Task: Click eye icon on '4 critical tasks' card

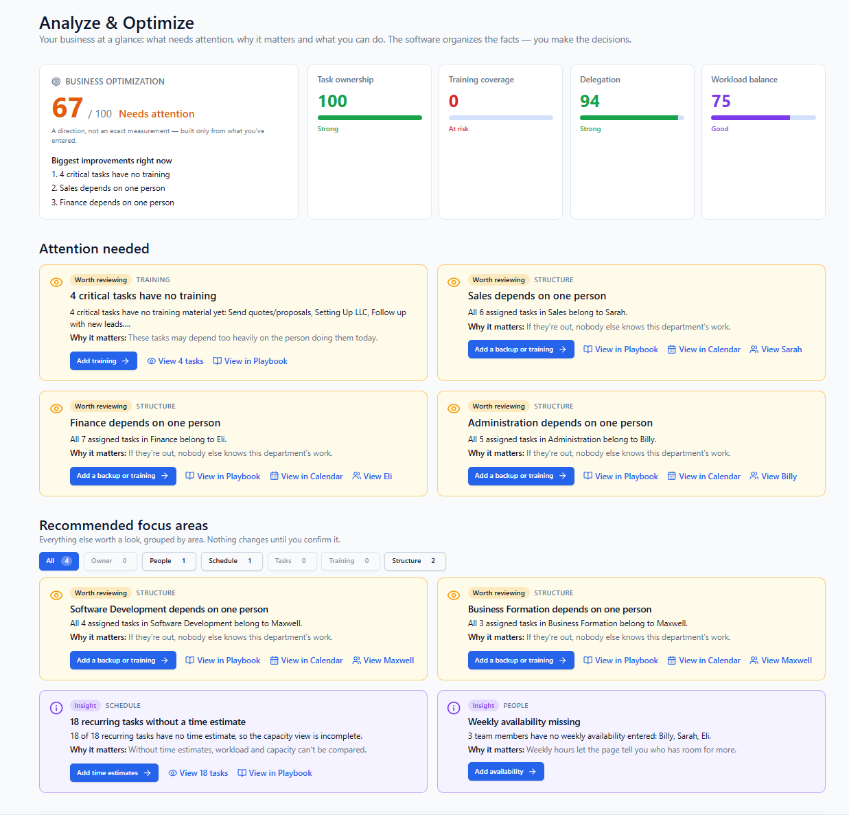Action: [x=57, y=282]
